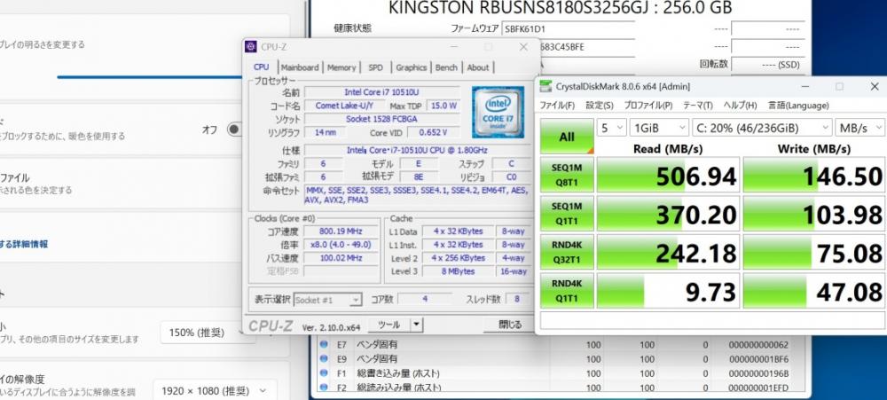
Task: Toggle the night light switch showing オフ
Action: click(x=233, y=129)
